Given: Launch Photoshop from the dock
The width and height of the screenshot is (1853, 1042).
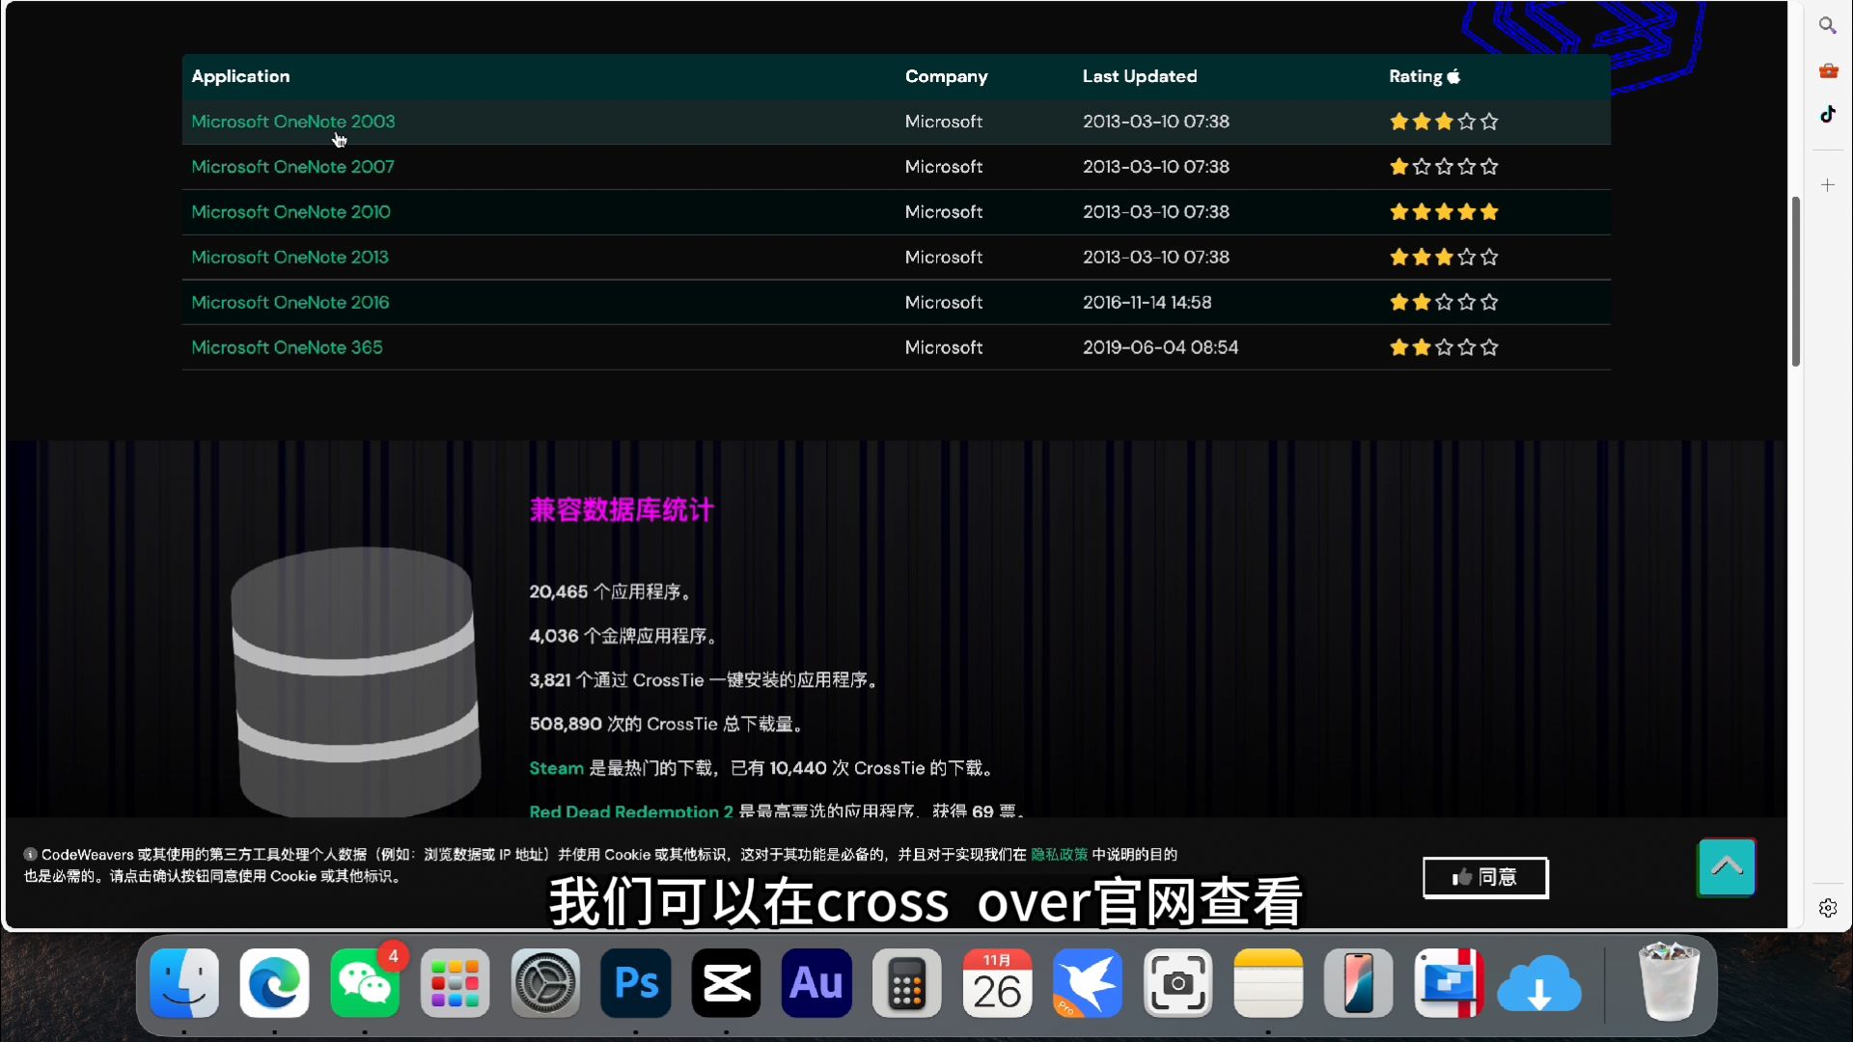Looking at the screenshot, I should point(636,983).
